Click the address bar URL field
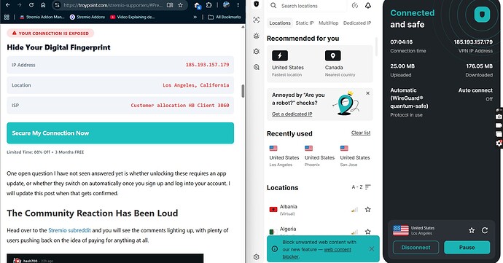This screenshot has width=503, height=263. tap(113, 5)
